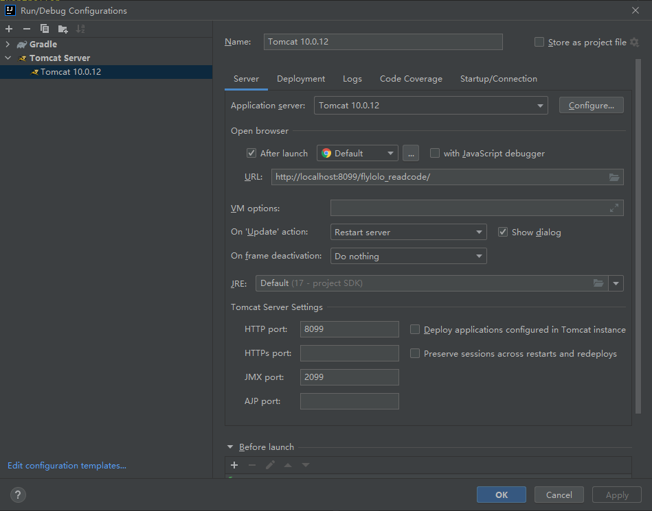Switch to the Deployment tab
The image size is (652, 511).
coord(301,79)
